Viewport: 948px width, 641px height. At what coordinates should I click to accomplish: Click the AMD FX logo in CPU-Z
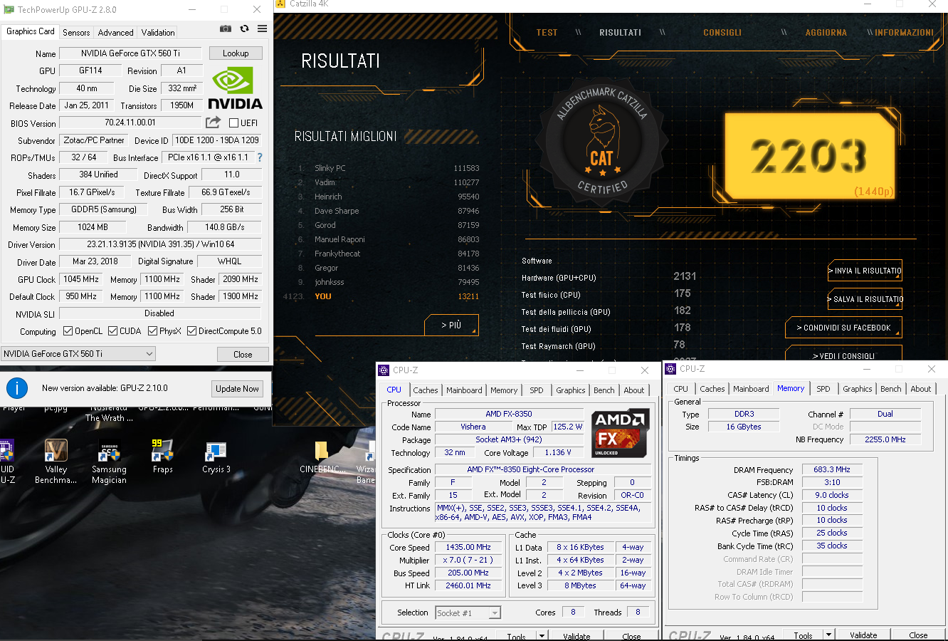pos(621,433)
